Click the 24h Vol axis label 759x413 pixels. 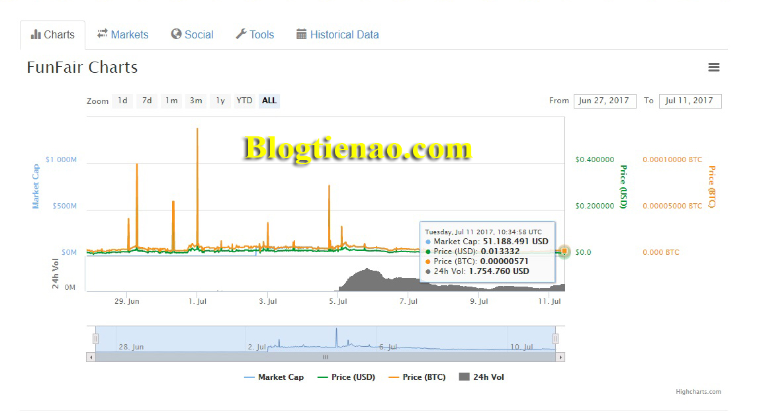pos(55,274)
